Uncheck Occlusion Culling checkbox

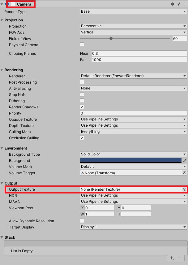[x=82, y=138]
